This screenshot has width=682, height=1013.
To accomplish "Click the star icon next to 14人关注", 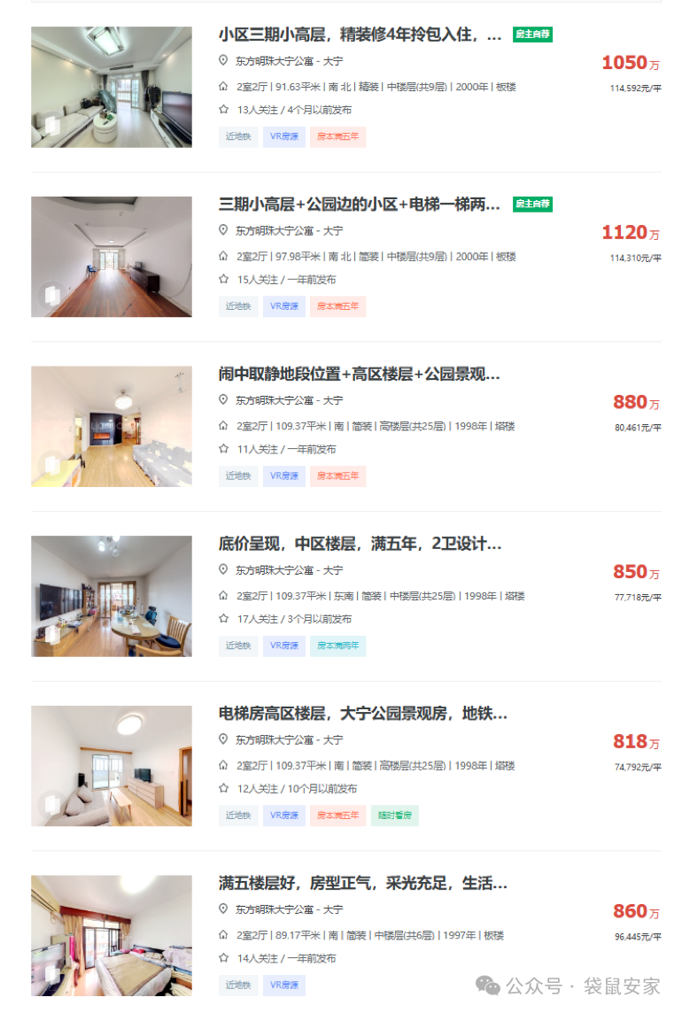I will click(x=224, y=957).
